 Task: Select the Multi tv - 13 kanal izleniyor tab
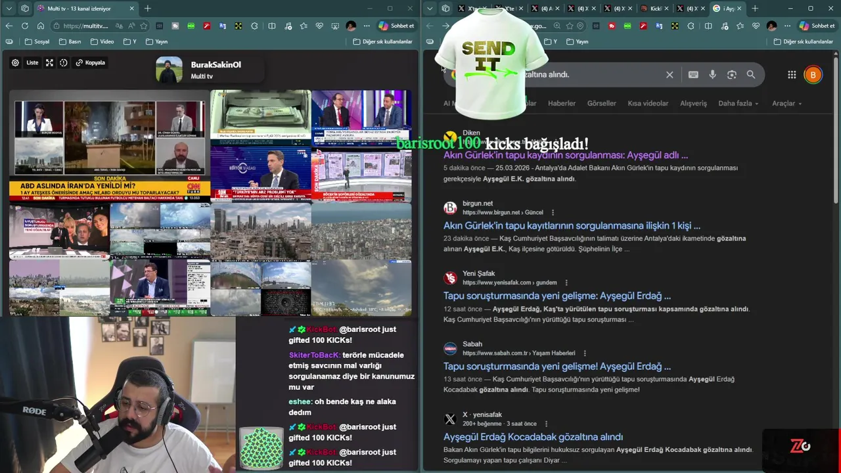pos(85,9)
